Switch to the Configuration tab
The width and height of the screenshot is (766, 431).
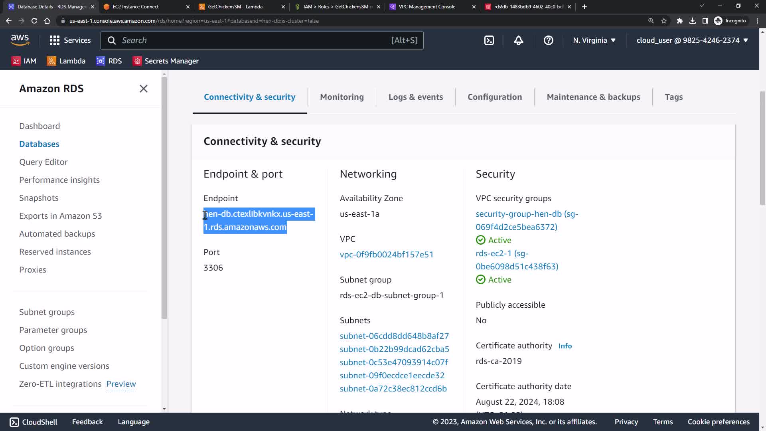click(494, 97)
